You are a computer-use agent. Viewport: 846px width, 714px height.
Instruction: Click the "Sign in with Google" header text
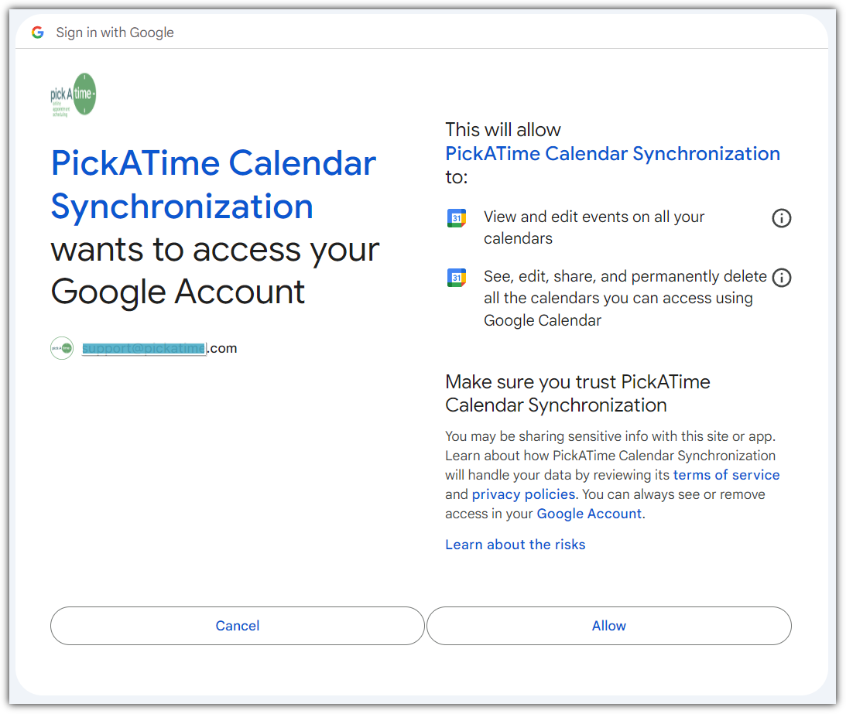click(115, 32)
